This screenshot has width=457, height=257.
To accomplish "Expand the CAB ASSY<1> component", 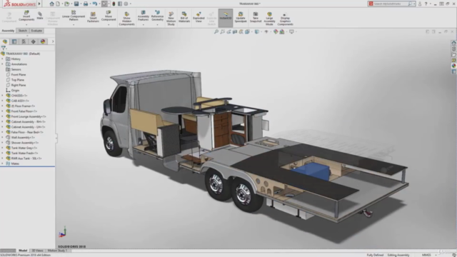I will pyautogui.click(x=3, y=101).
